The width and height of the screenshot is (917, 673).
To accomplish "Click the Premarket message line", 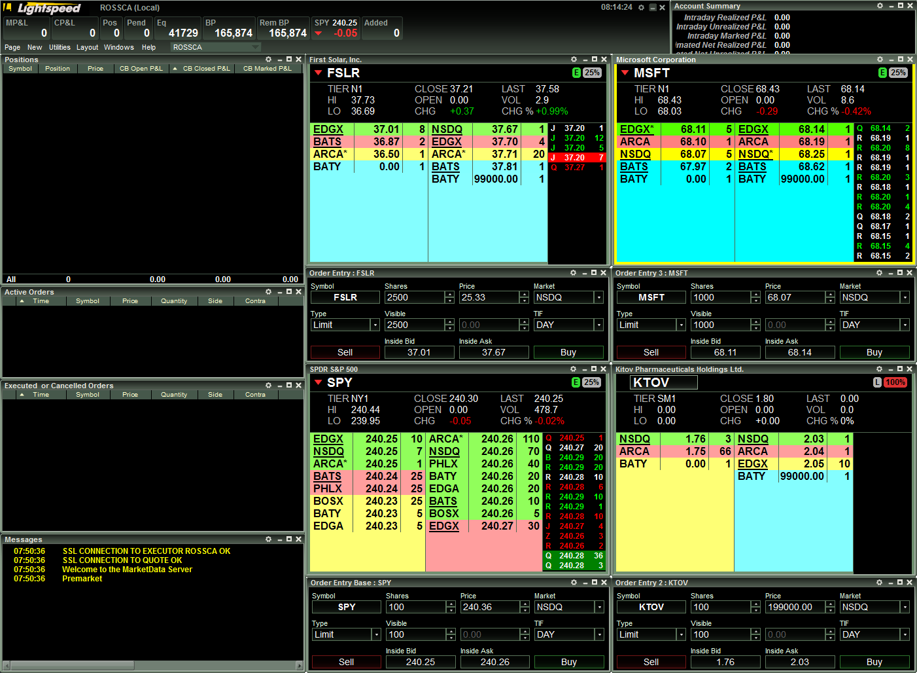I will tap(82, 579).
